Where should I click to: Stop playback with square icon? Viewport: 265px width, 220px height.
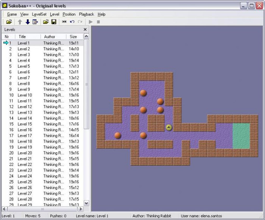pyautogui.click(x=98, y=22)
